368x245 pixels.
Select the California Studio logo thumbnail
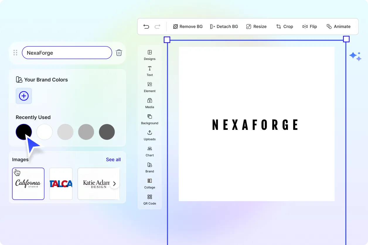tap(28, 184)
